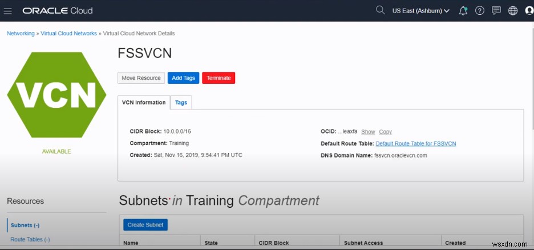Open the search magnifier icon
This screenshot has height=250, width=534.
pos(380,10)
